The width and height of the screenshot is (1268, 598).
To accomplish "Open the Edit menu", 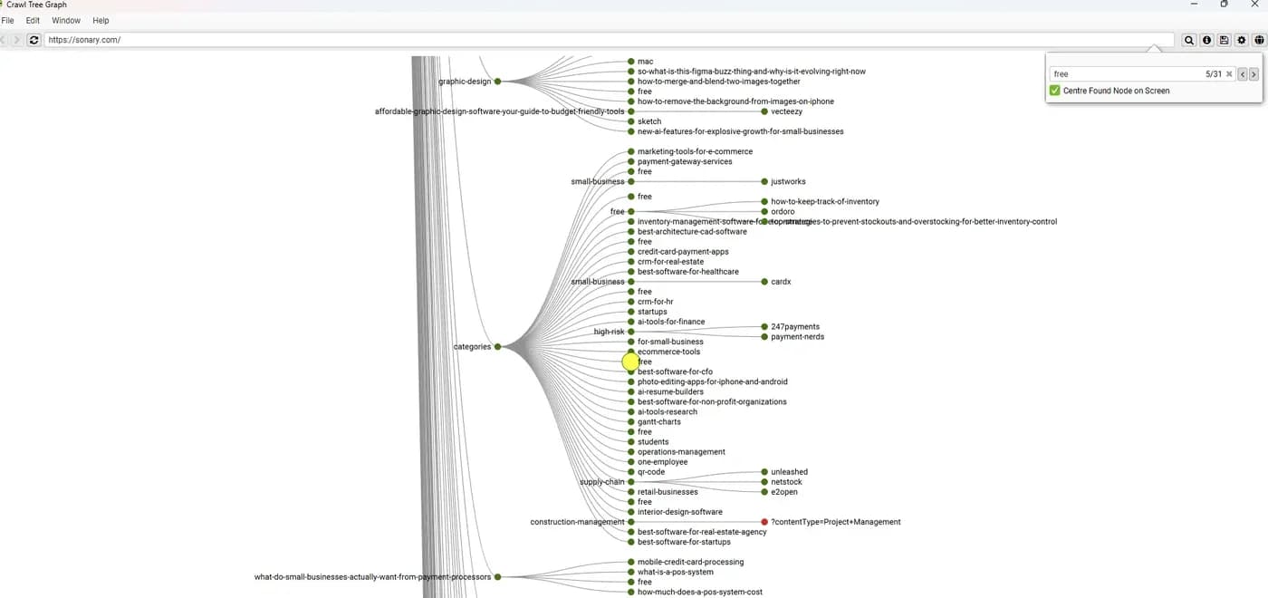I will coord(33,20).
